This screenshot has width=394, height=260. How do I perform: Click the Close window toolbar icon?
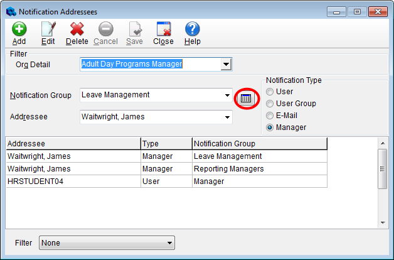click(x=163, y=30)
